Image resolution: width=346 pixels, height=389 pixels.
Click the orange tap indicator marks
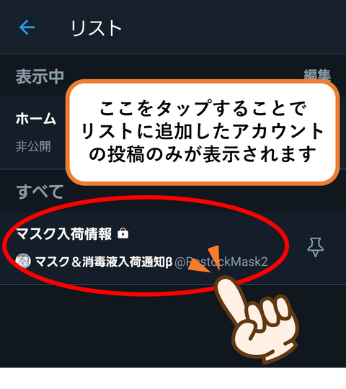pyautogui.click(x=205, y=259)
